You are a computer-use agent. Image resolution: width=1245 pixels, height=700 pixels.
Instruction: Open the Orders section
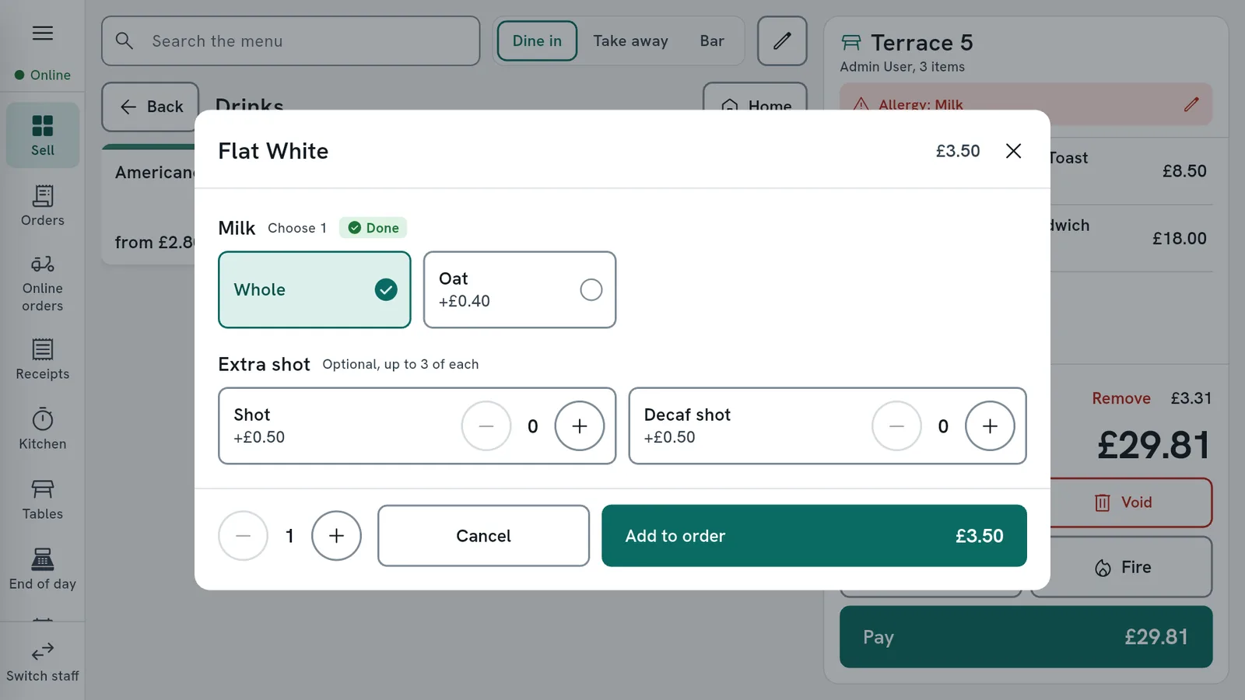[x=43, y=205]
